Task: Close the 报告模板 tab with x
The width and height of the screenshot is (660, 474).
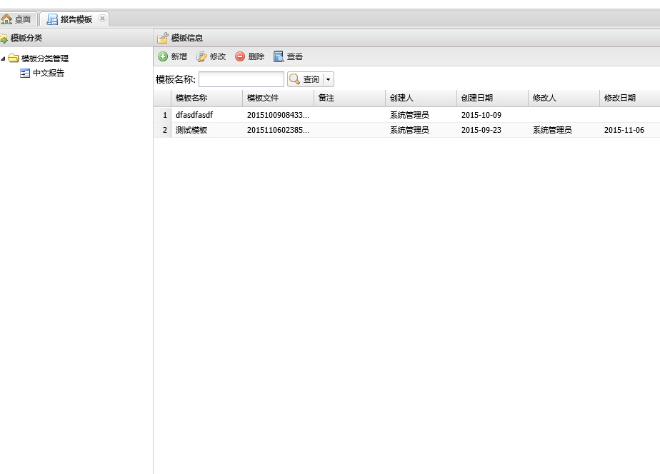Action: coord(102,19)
